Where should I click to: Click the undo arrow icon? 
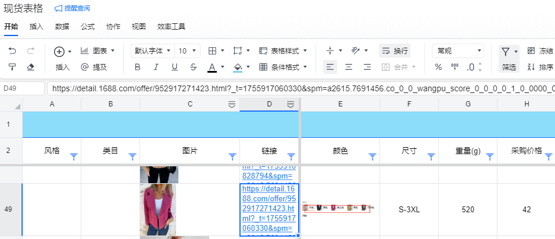tap(12, 51)
